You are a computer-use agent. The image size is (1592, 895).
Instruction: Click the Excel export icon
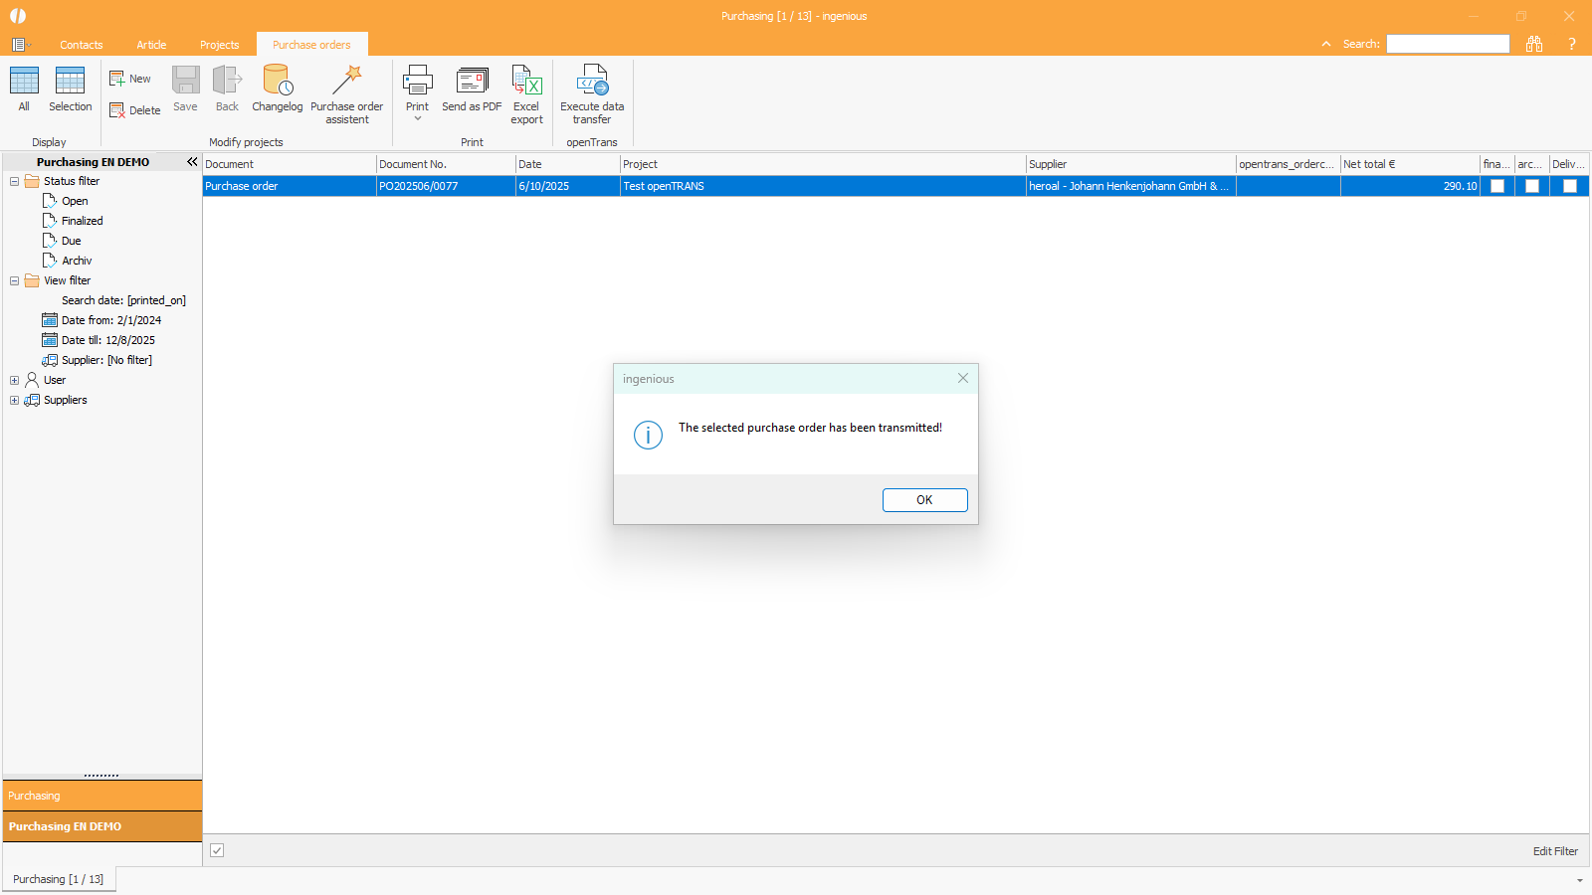pyautogui.click(x=526, y=81)
